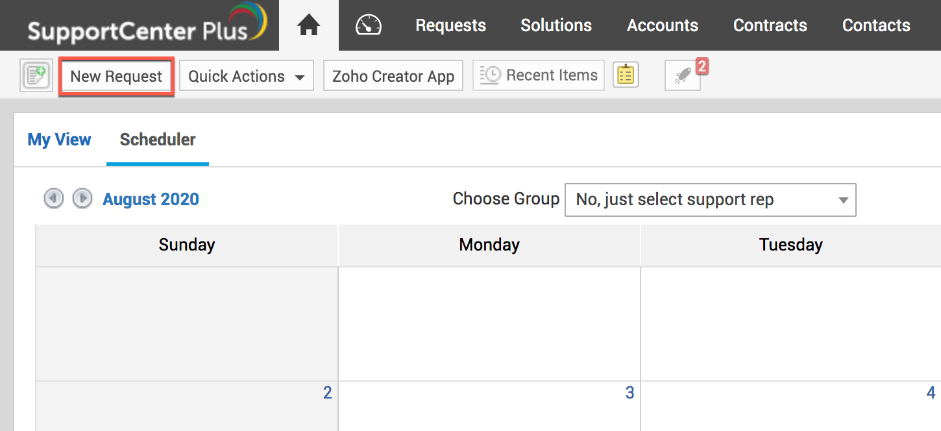Expand the Quick Actions dropdown

[x=247, y=76]
